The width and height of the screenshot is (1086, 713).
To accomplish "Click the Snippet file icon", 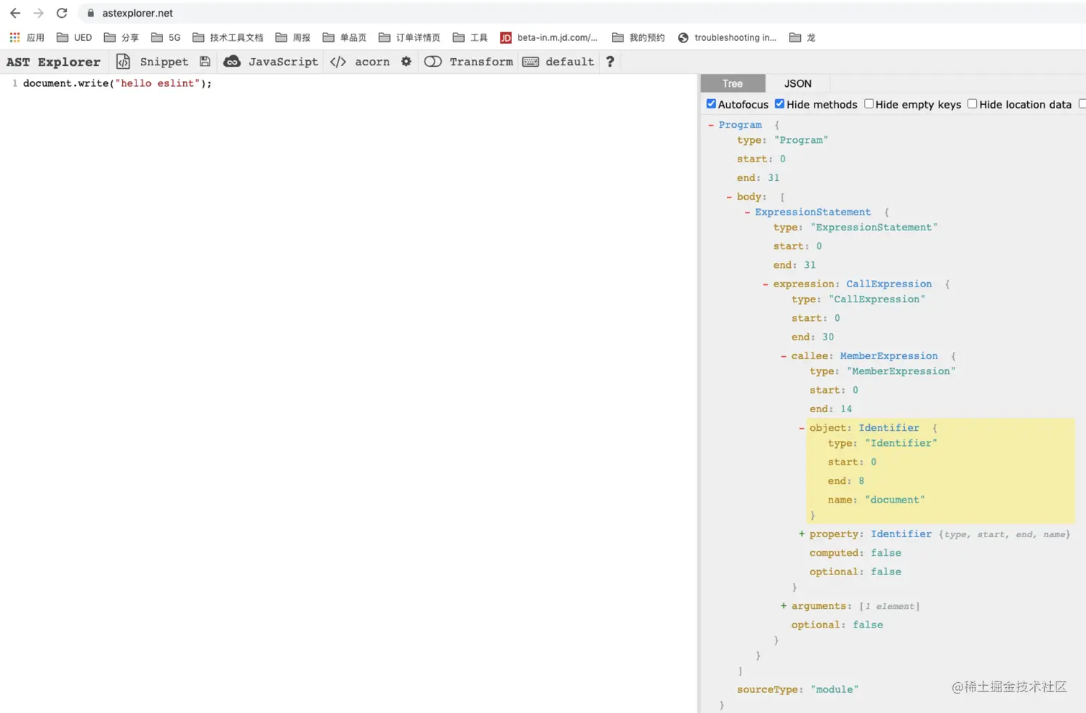I will coord(124,62).
